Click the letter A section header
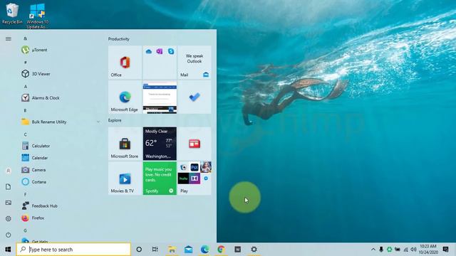 [x=26, y=87]
